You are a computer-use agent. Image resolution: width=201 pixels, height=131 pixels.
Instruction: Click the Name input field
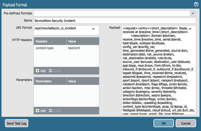click(x=115, y=21)
